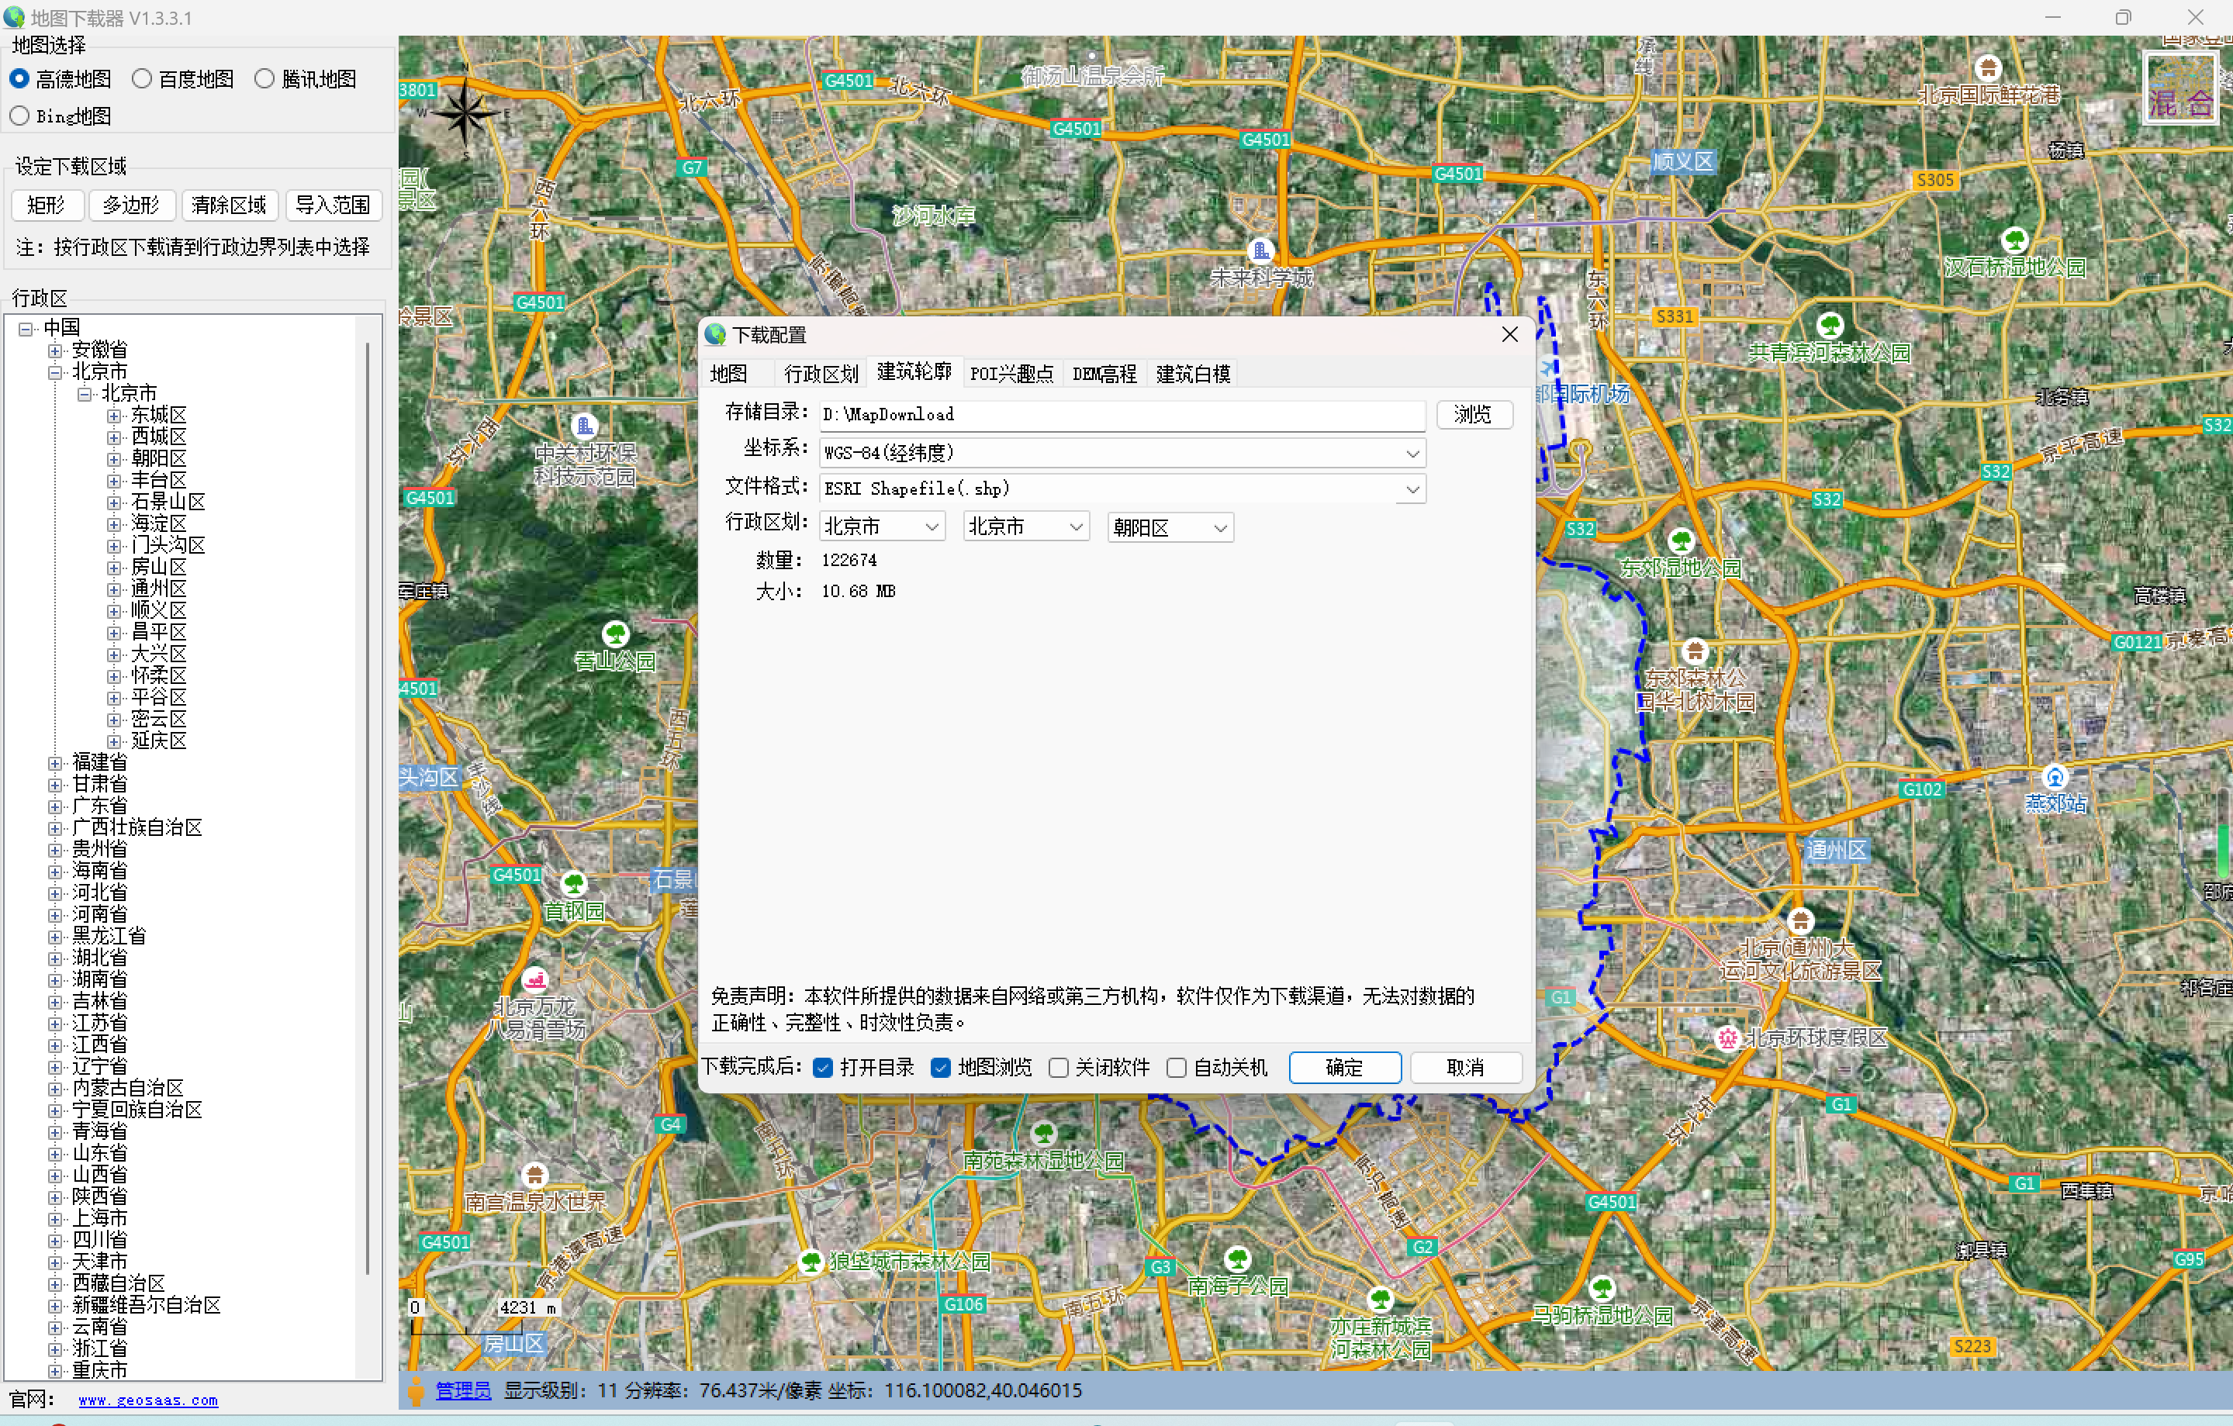Click the Yizhuang New Town riverside park marker
2233x1426 pixels.
pyautogui.click(x=1381, y=1300)
